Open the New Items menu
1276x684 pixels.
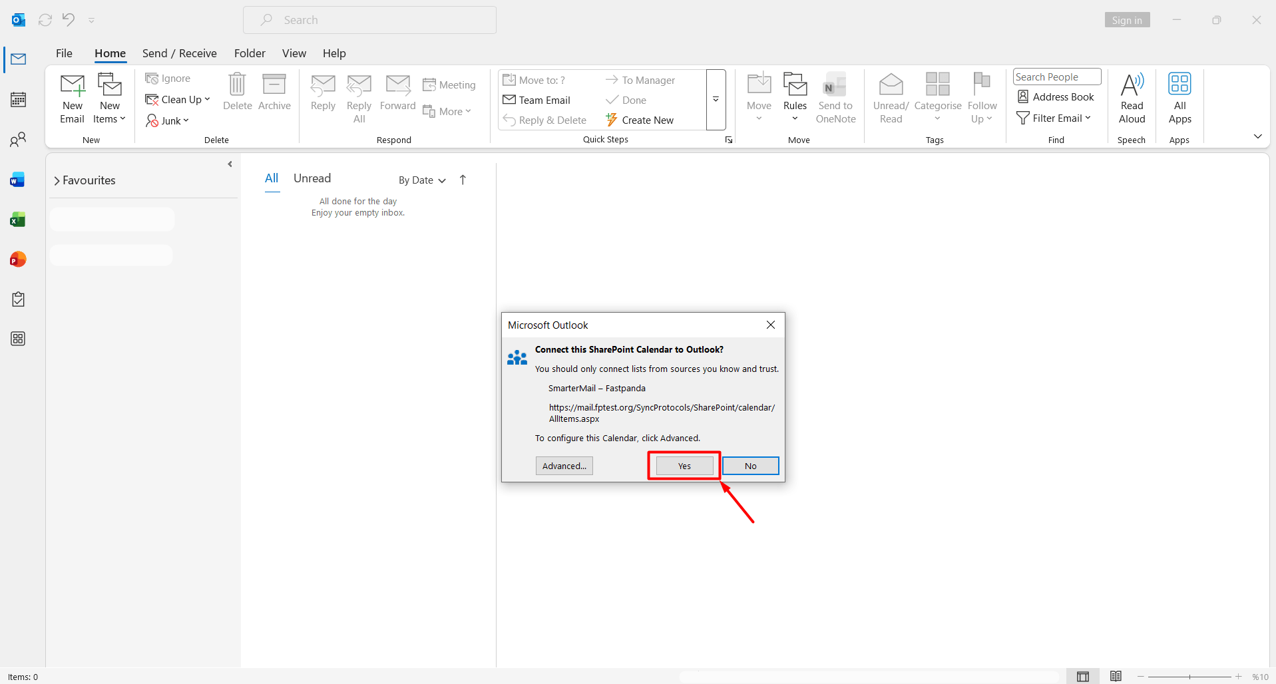coord(110,98)
